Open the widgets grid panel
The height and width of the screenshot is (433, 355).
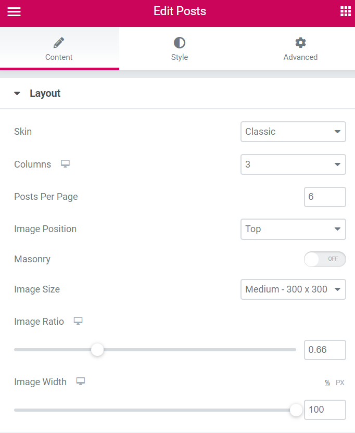(345, 11)
